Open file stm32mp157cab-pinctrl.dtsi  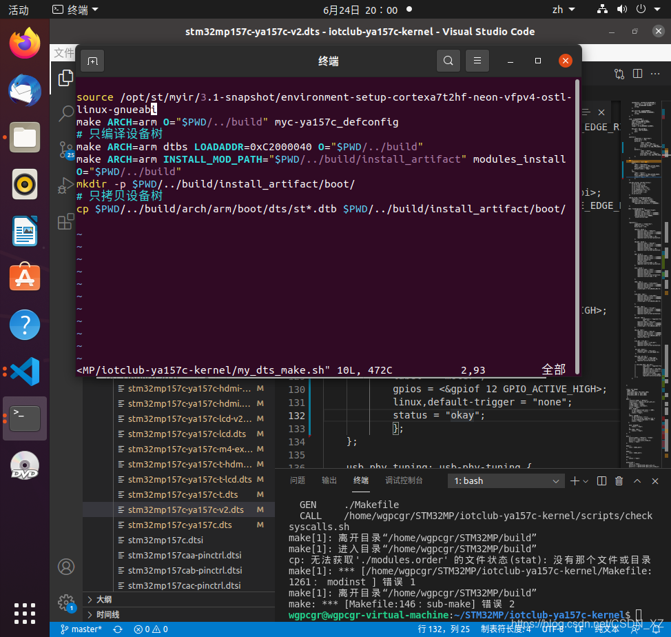[185, 570]
